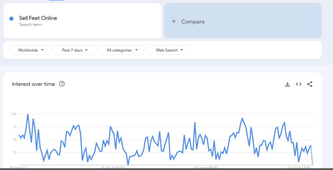This screenshot has width=333, height=170.
Task: Click the 50 y-axis label
Action: click(x=14, y=140)
